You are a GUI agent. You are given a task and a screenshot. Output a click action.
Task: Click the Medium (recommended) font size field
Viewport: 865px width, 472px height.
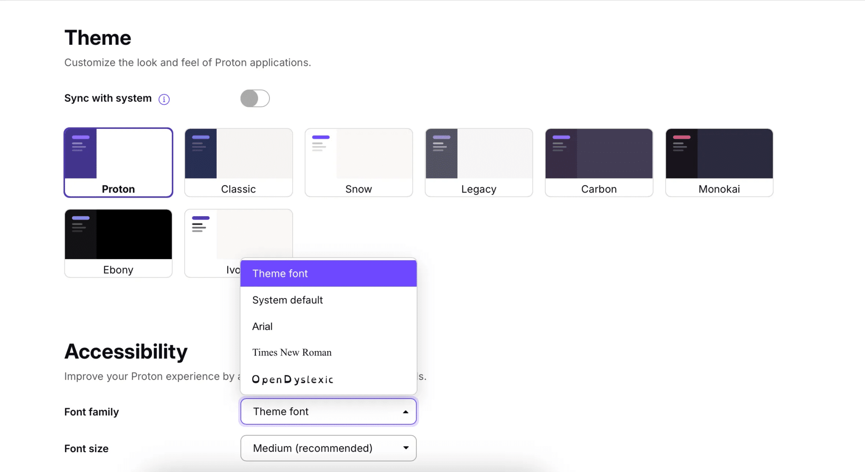pyautogui.click(x=313, y=448)
